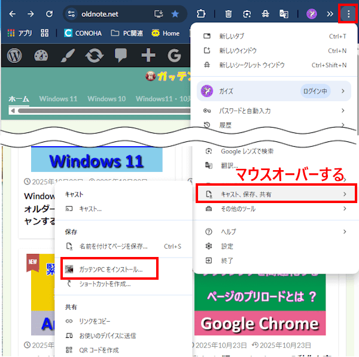This screenshot has height=357, width=359.
Task: Click the browser back arrow
Action: pos(13,14)
